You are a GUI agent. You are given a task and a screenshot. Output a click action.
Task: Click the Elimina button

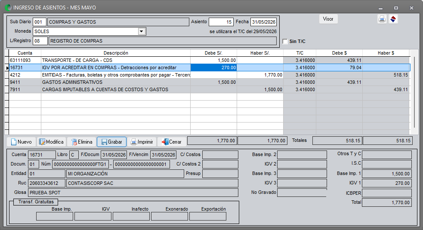pos(81,142)
